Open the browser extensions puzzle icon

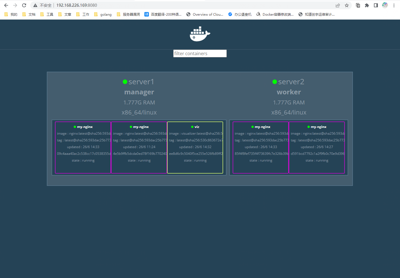[x=367, y=5]
